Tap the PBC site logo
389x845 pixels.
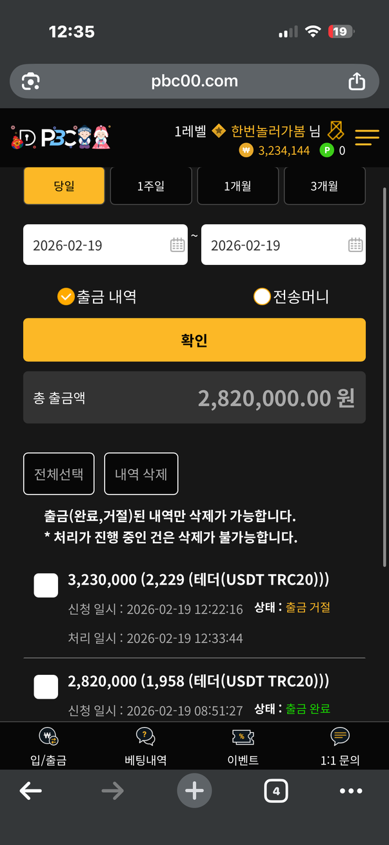(x=61, y=137)
